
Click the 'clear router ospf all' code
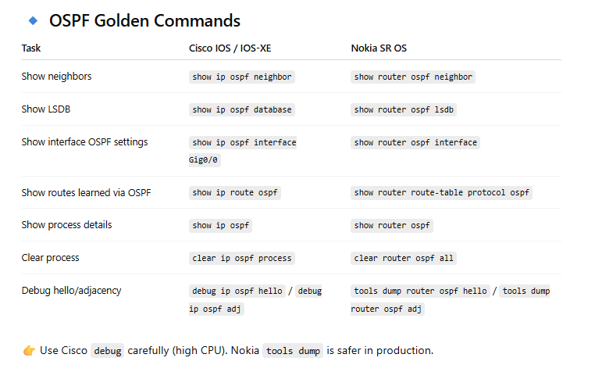pos(404,259)
